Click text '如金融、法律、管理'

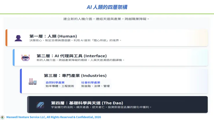tap(95, 86)
